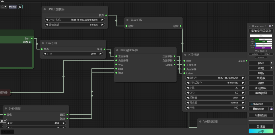Click the small circle icon in green node
Viewport: 275px width, 135px height.
click(x=24, y=42)
